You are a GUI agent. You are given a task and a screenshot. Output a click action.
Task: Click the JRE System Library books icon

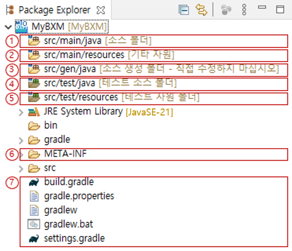coord(34,112)
